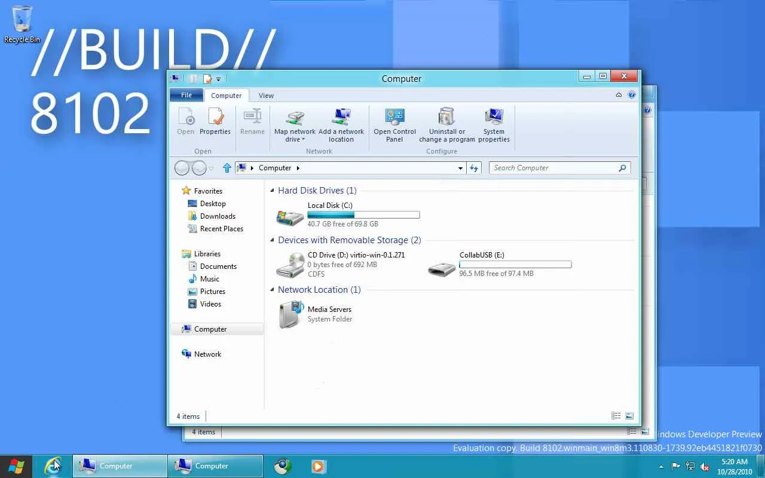Click Computer in address bar breadcrumb
This screenshot has width=765, height=478.
(275, 168)
